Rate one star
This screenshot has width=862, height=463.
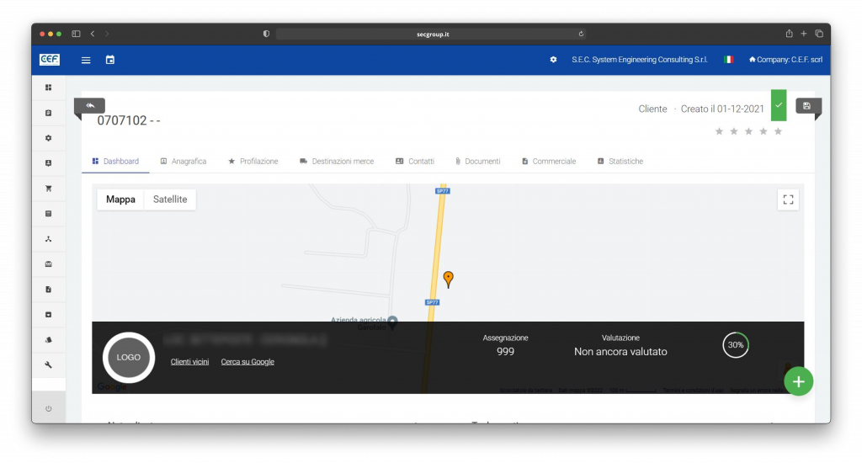[719, 130]
